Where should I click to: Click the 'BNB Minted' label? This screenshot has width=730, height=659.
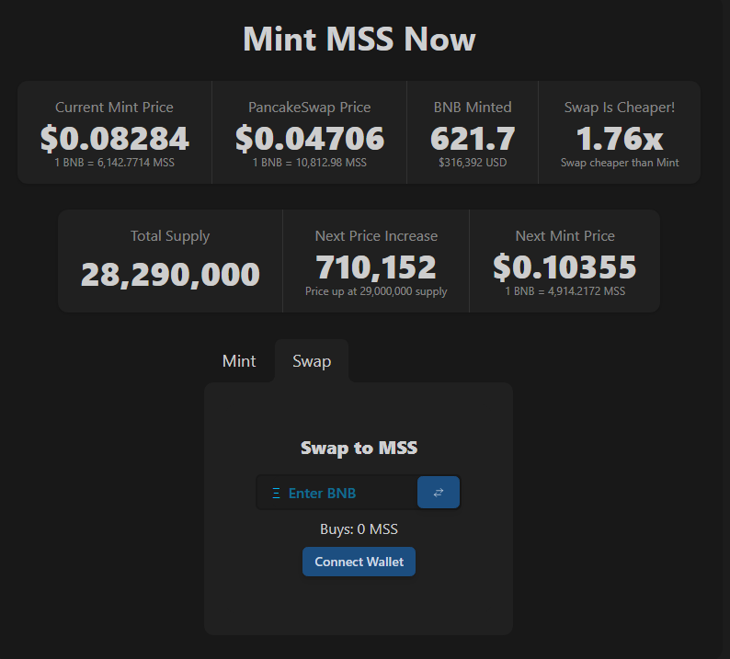click(473, 108)
